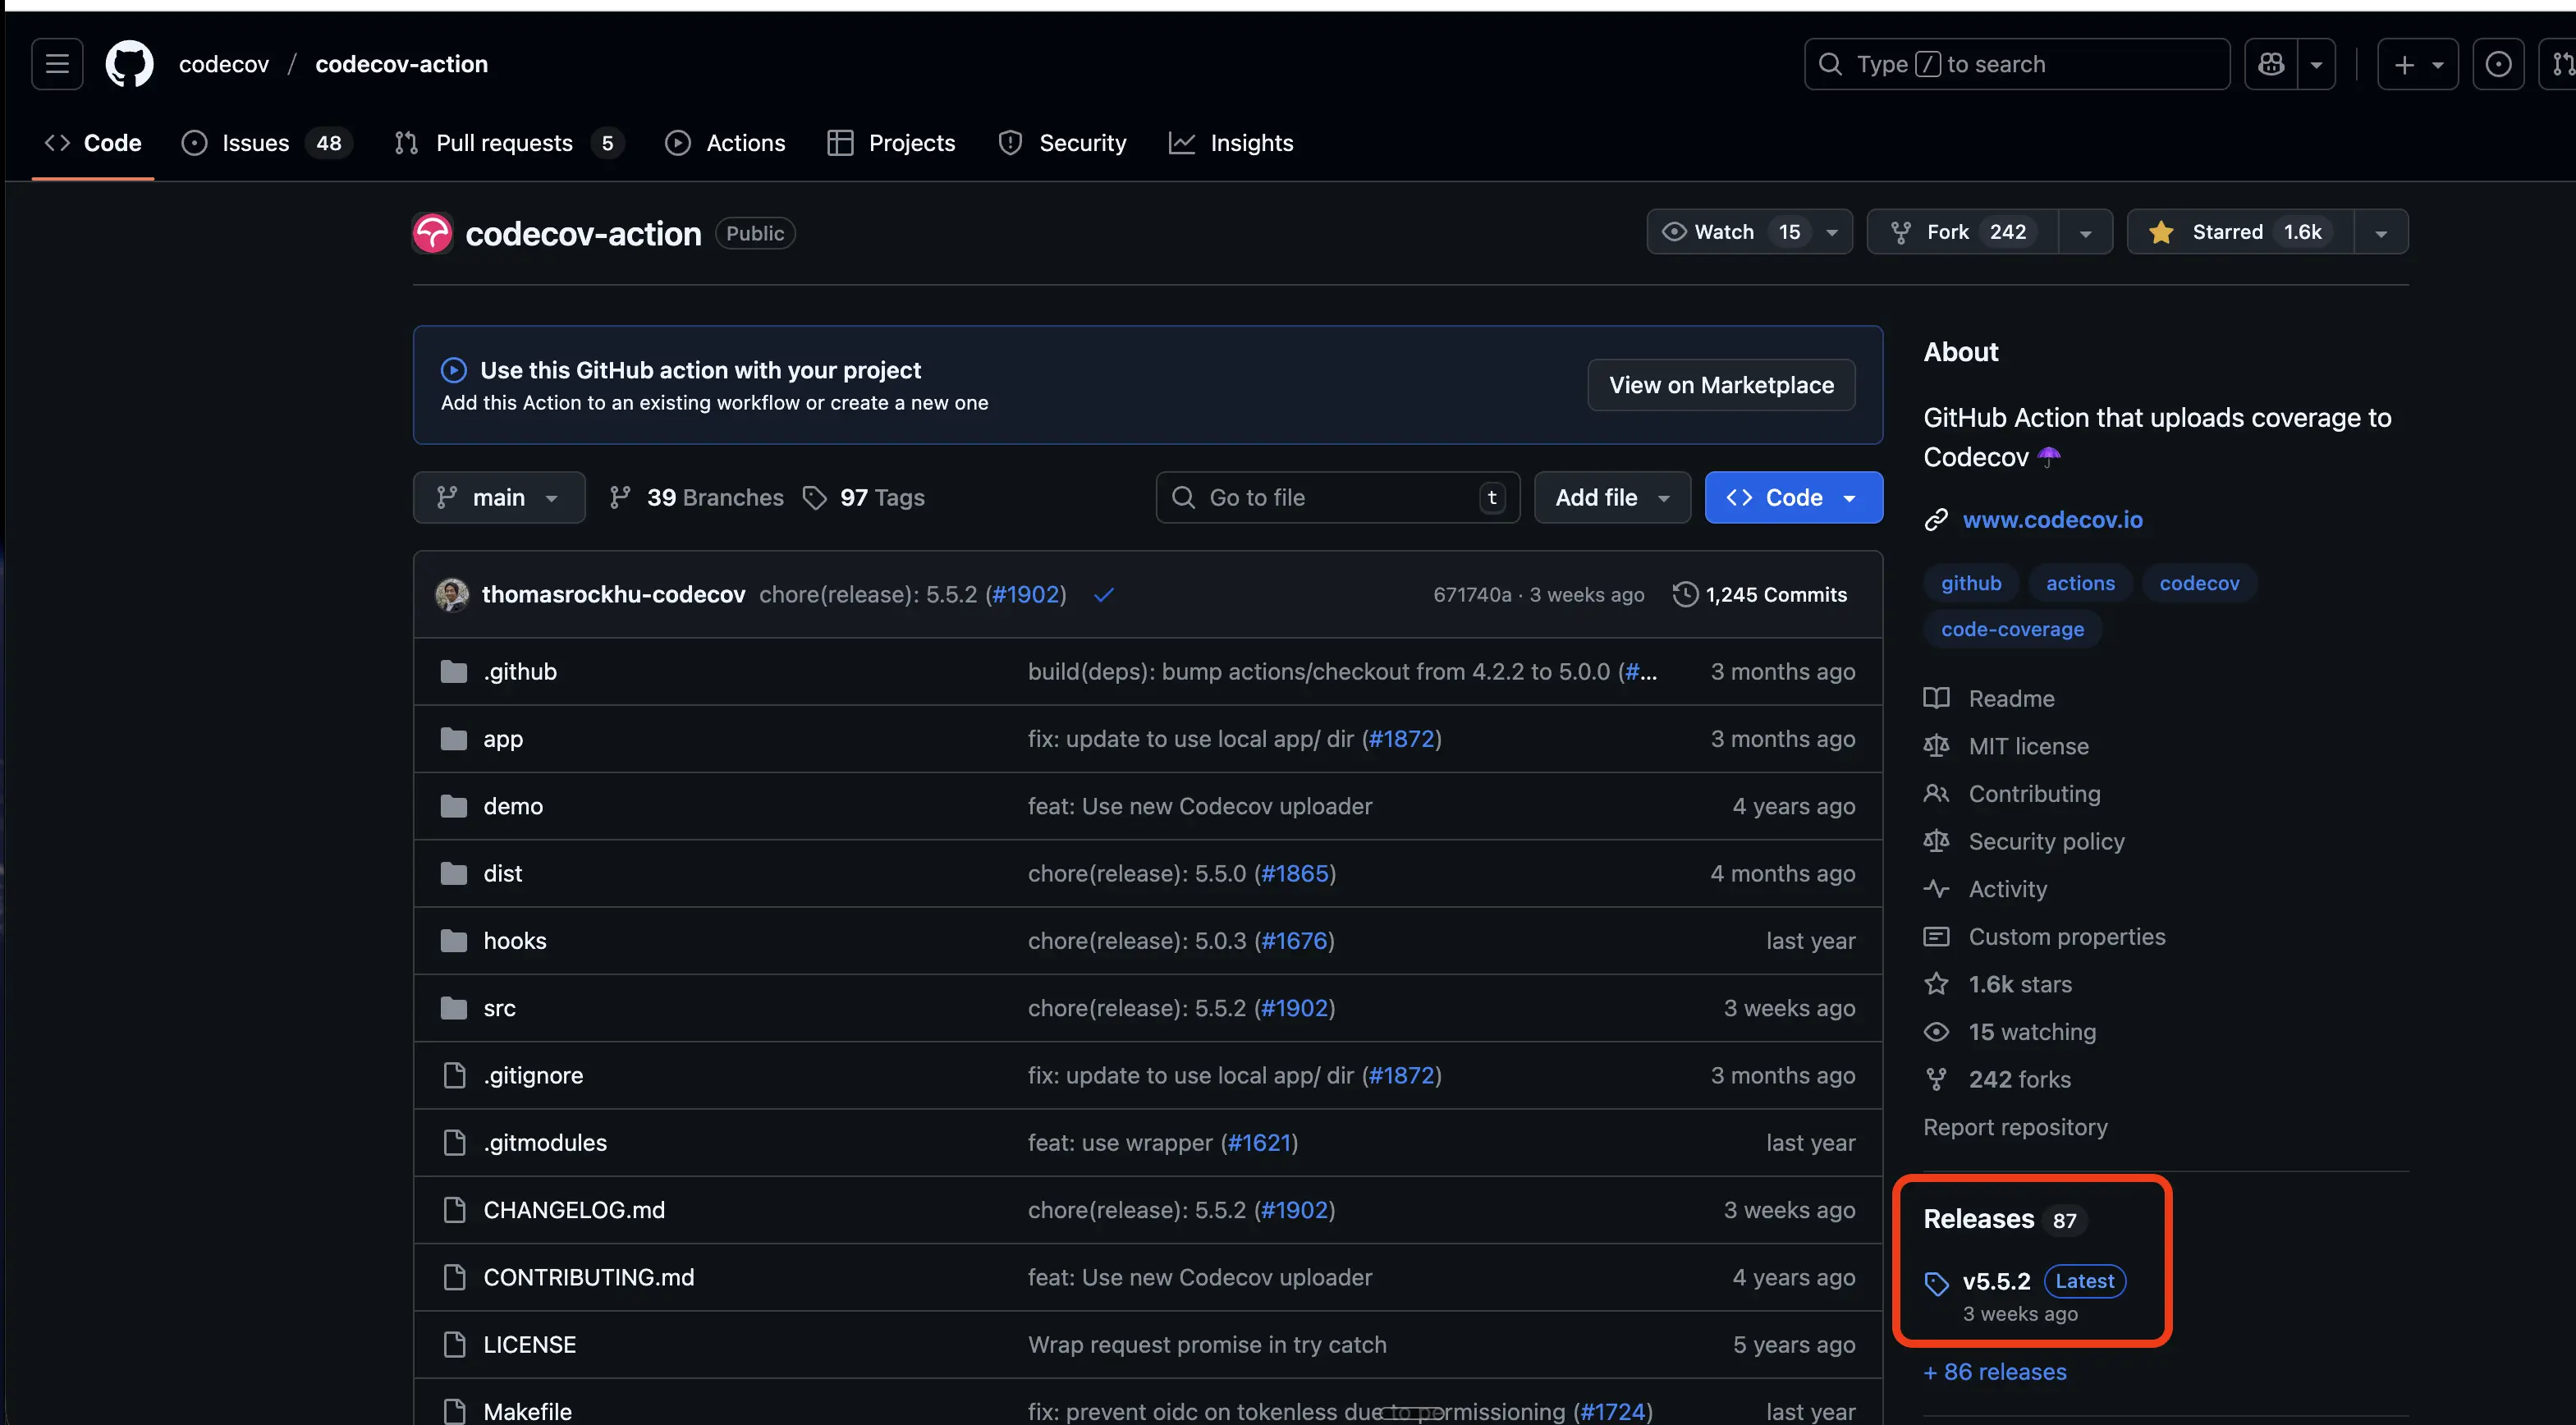The image size is (2576, 1425).
Task: Click the commit history clock icon
Action: pos(1685,594)
